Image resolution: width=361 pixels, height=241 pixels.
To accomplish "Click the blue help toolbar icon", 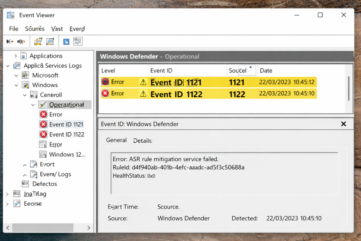I will tap(66, 41).
